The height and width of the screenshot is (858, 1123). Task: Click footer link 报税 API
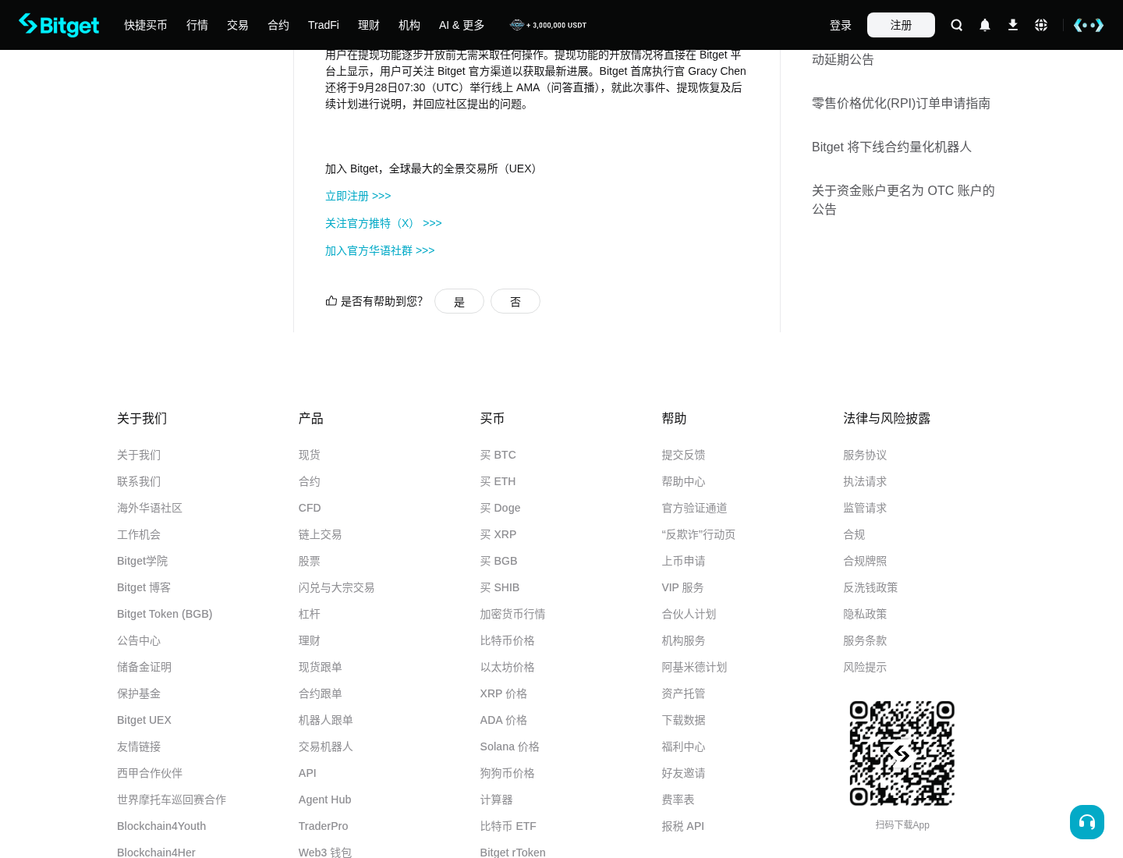click(x=683, y=826)
